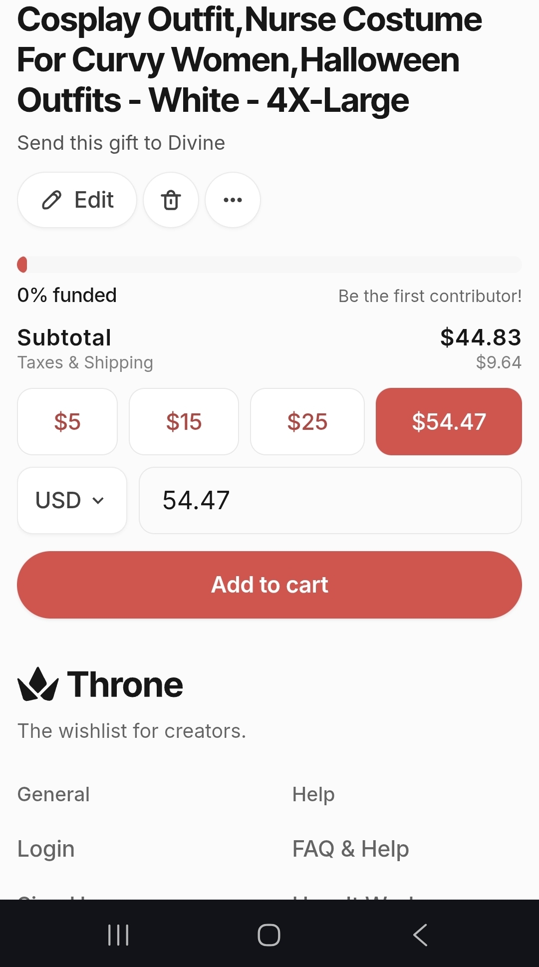The width and height of the screenshot is (539, 967).
Task: Open the Login link in footer
Action: [46, 849]
